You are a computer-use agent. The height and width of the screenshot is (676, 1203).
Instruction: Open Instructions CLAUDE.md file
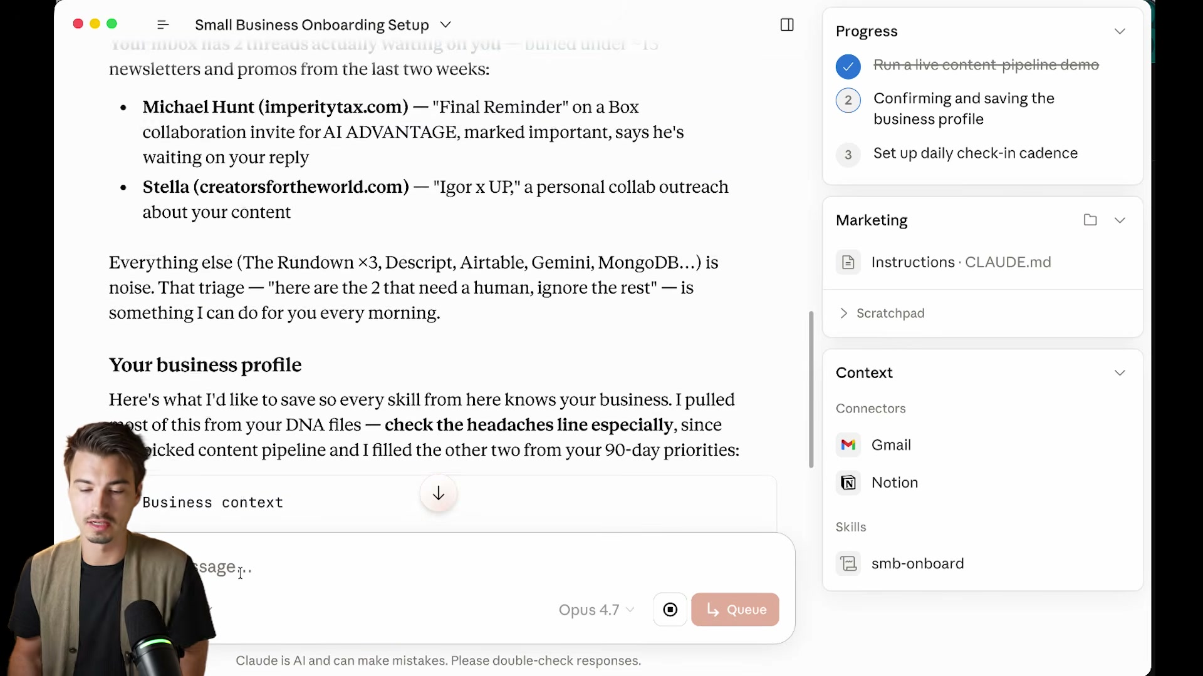pyautogui.click(x=961, y=262)
